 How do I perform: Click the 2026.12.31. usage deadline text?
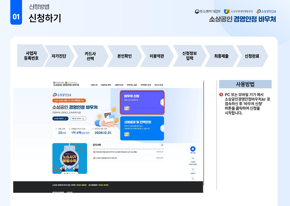[103, 133]
